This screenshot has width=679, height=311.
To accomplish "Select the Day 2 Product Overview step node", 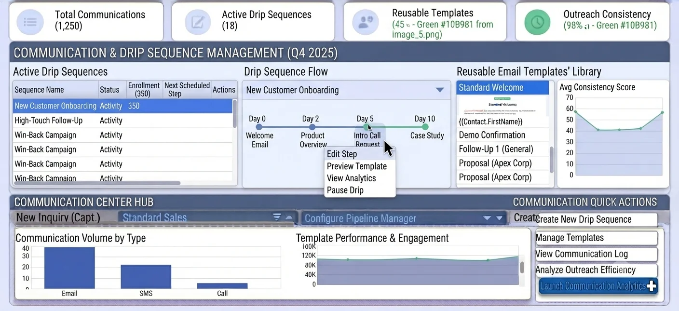I will point(312,127).
